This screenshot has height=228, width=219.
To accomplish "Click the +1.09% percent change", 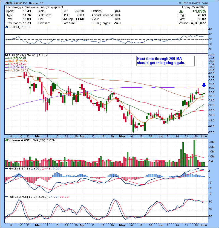I will tap(199, 11).
